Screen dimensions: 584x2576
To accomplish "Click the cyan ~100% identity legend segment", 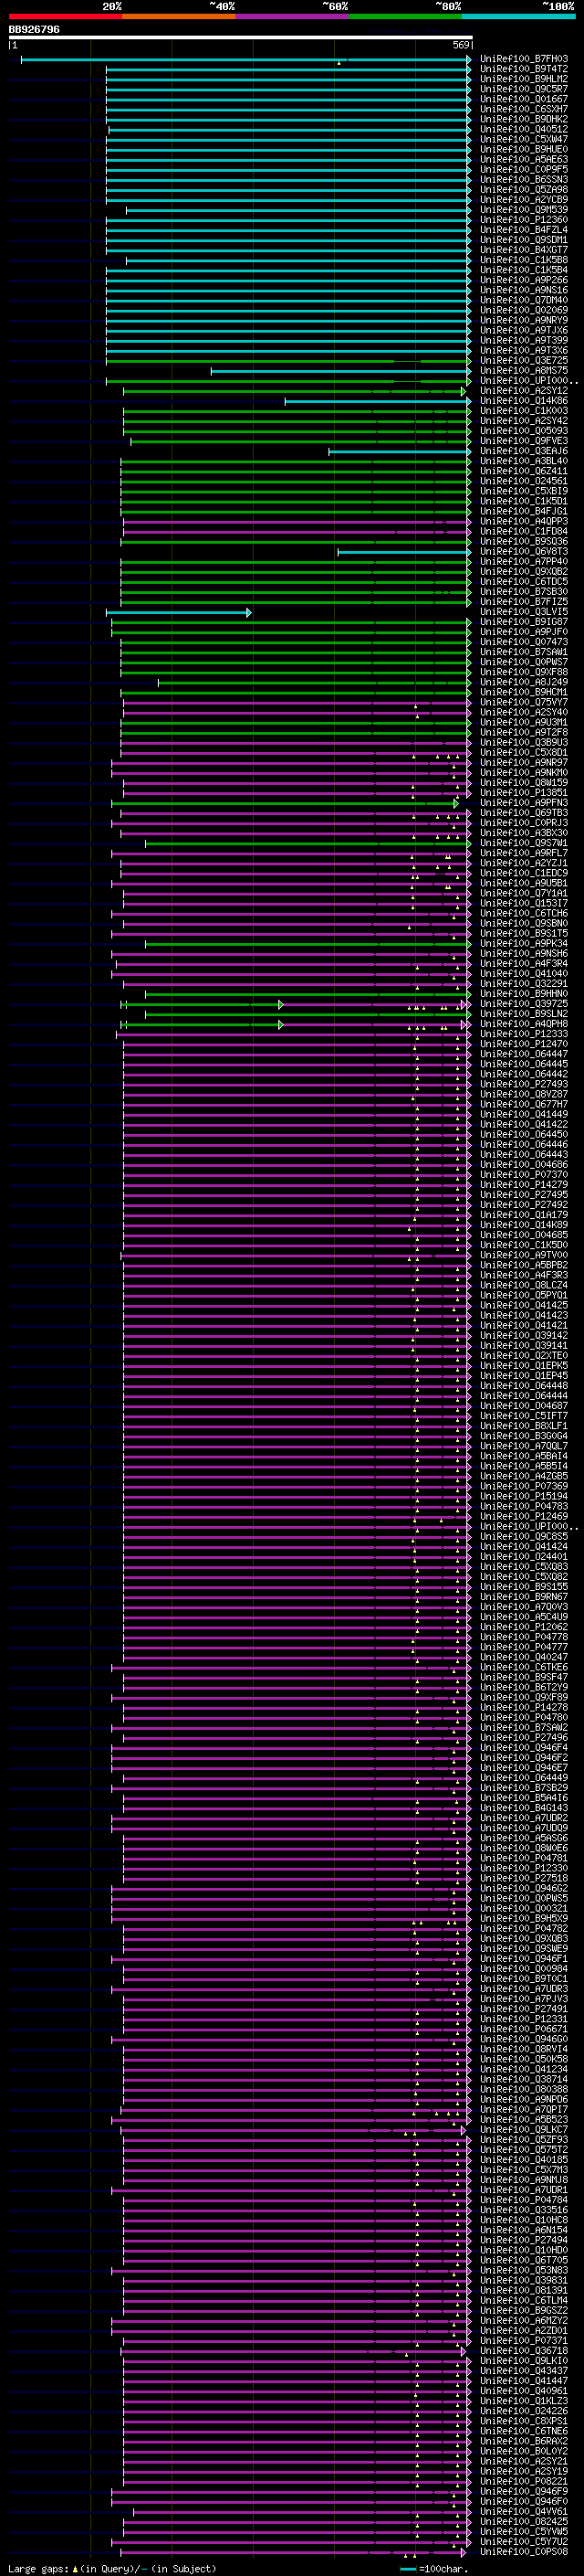I will [x=518, y=16].
